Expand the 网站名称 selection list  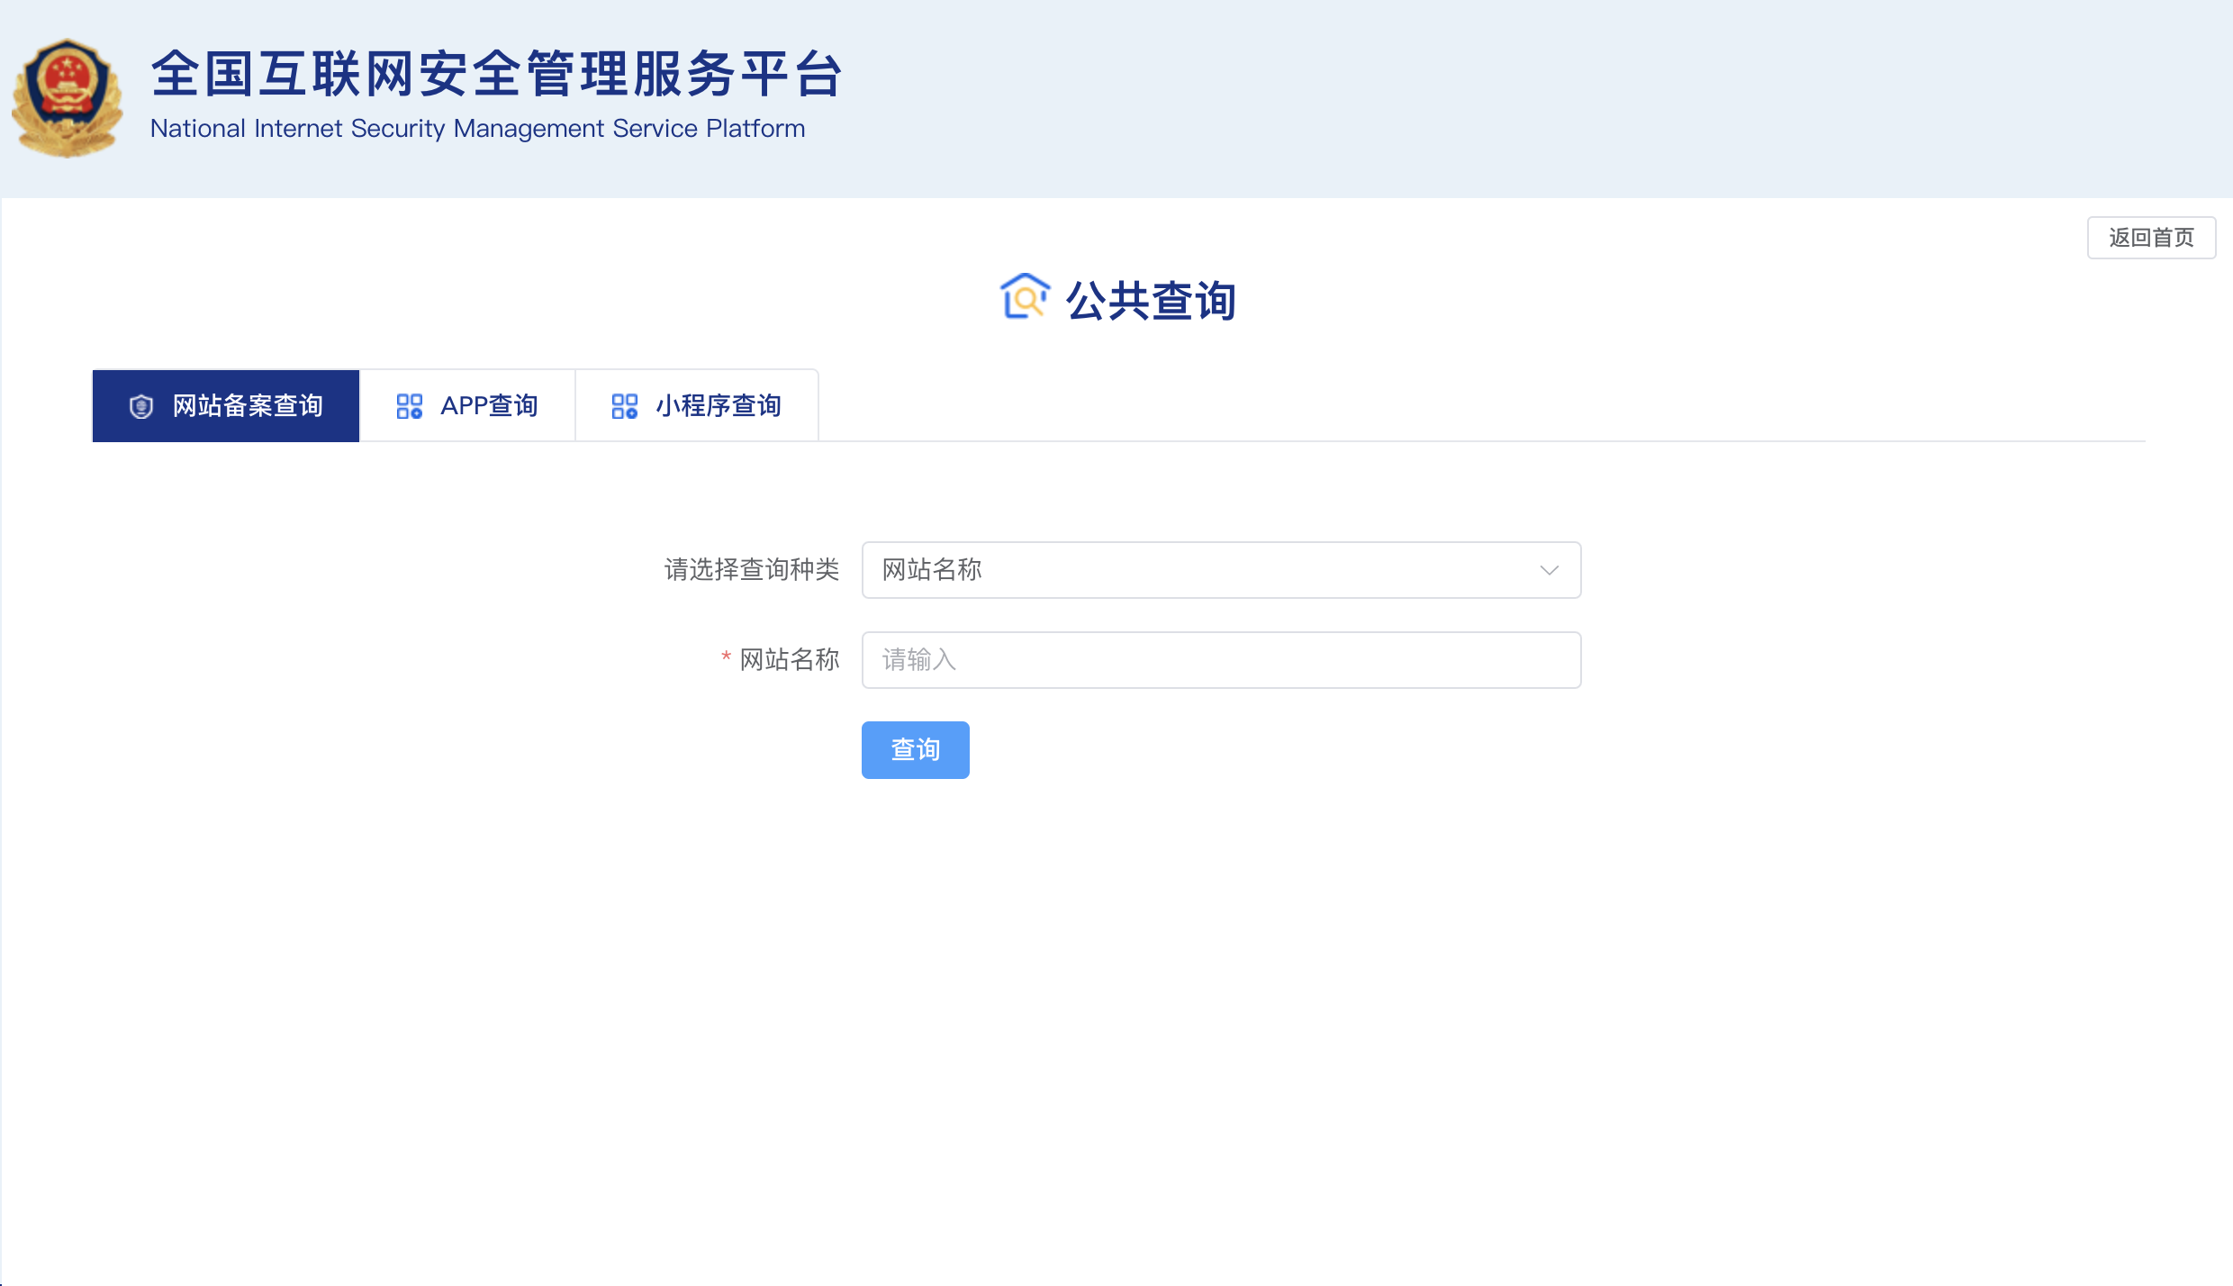(x=1220, y=570)
